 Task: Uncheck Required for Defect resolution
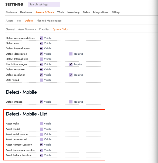pos(71,75)
